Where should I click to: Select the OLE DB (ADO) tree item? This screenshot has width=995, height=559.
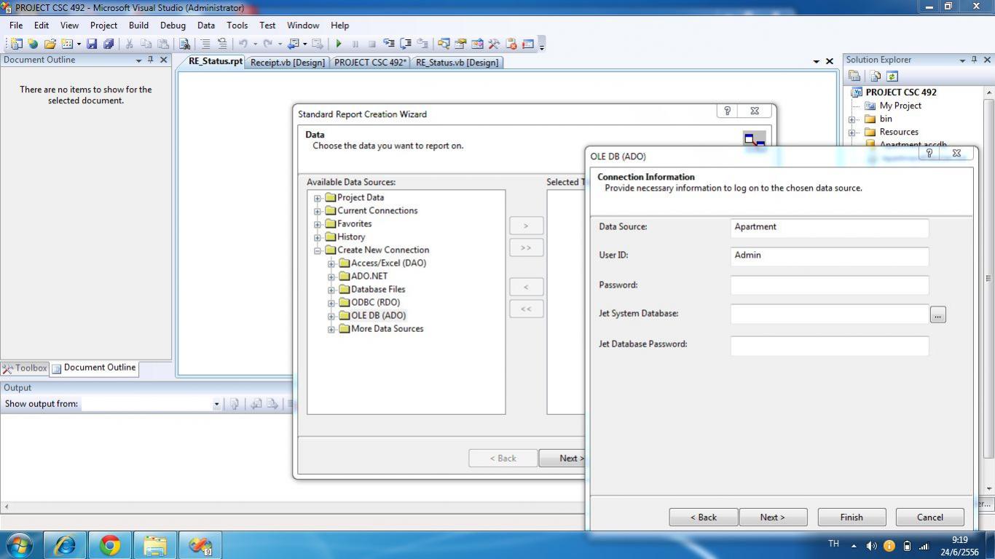coord(378,316)
